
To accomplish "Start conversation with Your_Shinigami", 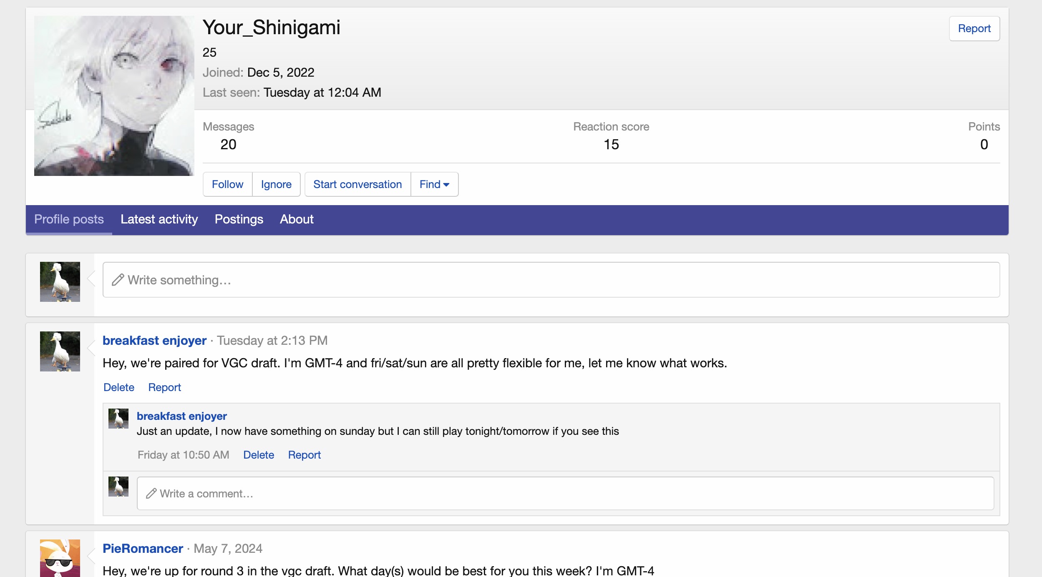I will point(357,184).
